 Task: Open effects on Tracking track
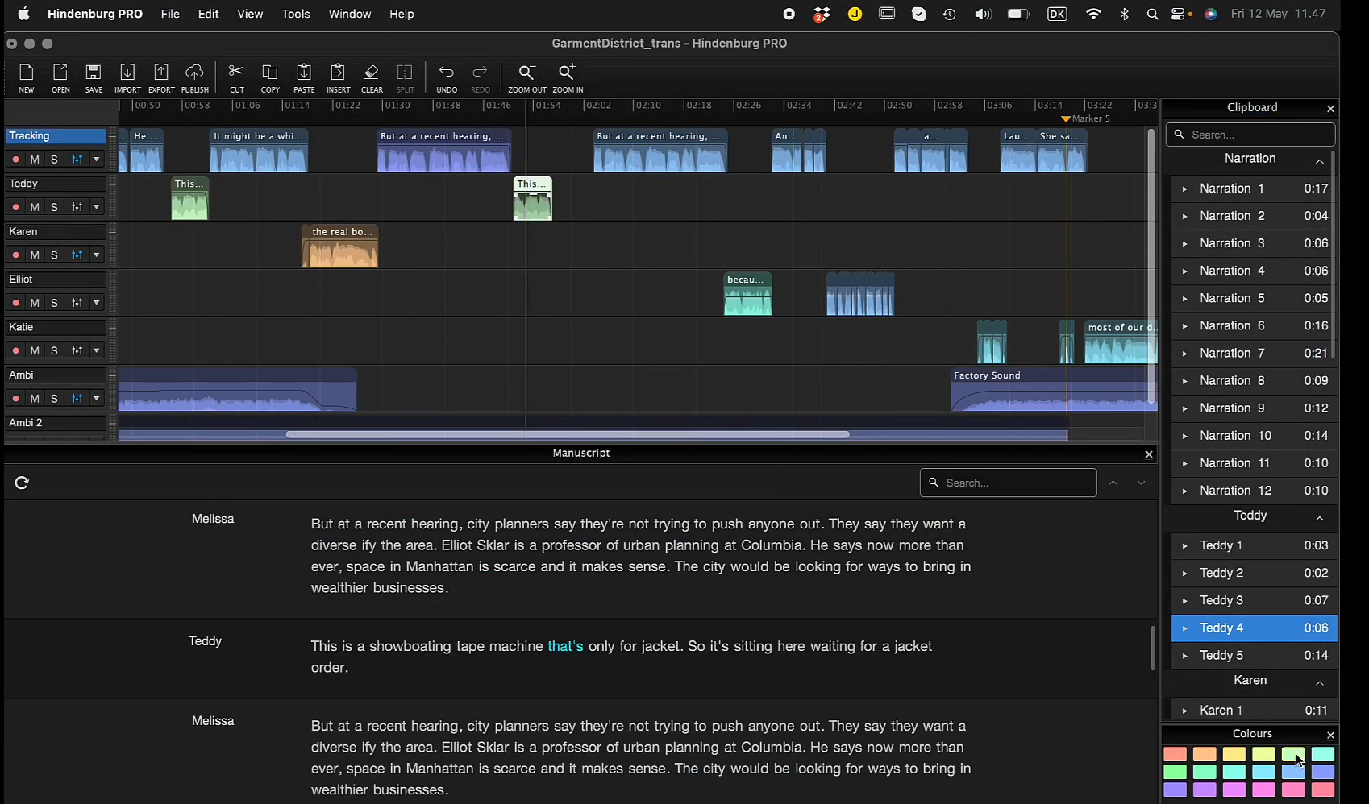pyautogui.click(x=77, y=160)
